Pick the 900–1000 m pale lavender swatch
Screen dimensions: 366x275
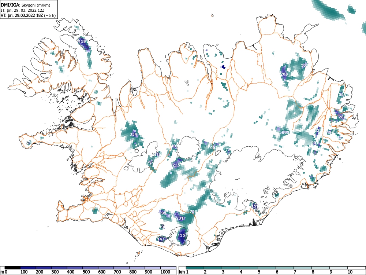tap(152, 268)
